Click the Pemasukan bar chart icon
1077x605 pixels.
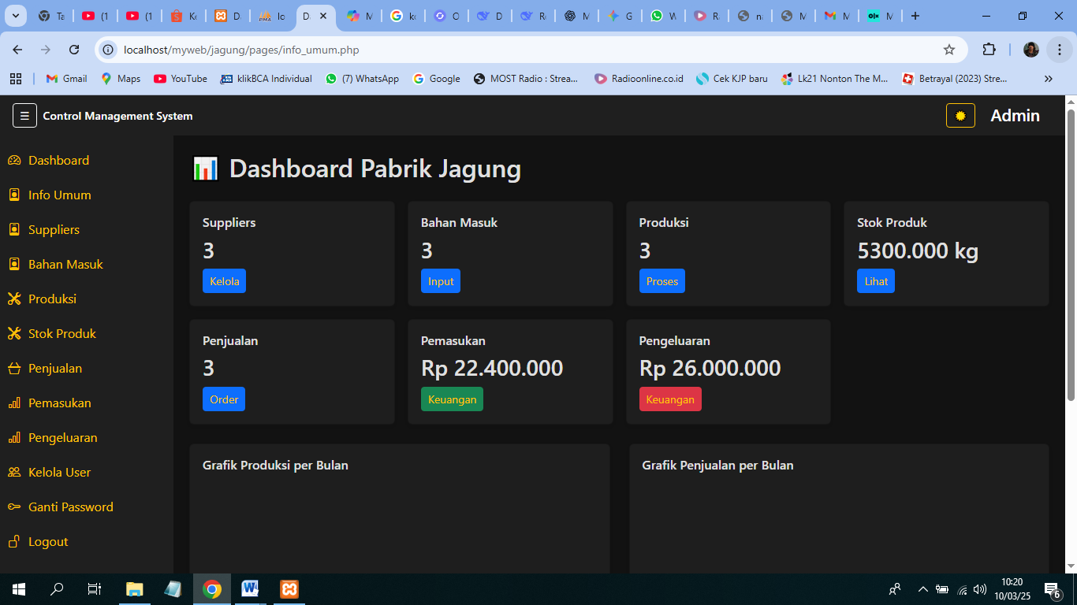(x=14, y=403)
